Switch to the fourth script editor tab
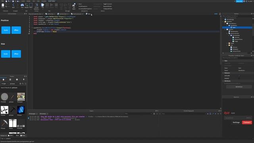254x143 pixels. click(77, 14)
